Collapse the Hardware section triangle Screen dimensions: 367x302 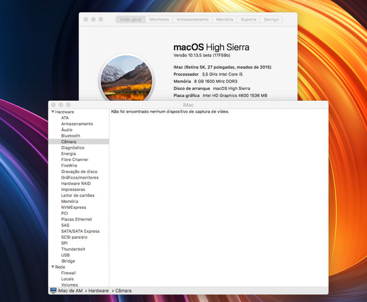point(53,112)
